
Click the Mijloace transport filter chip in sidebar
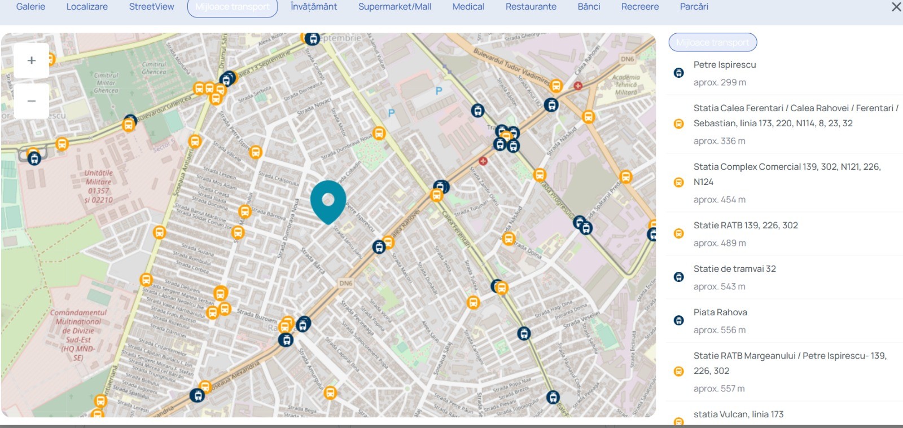pyautogui.click(x=713, y=42)
